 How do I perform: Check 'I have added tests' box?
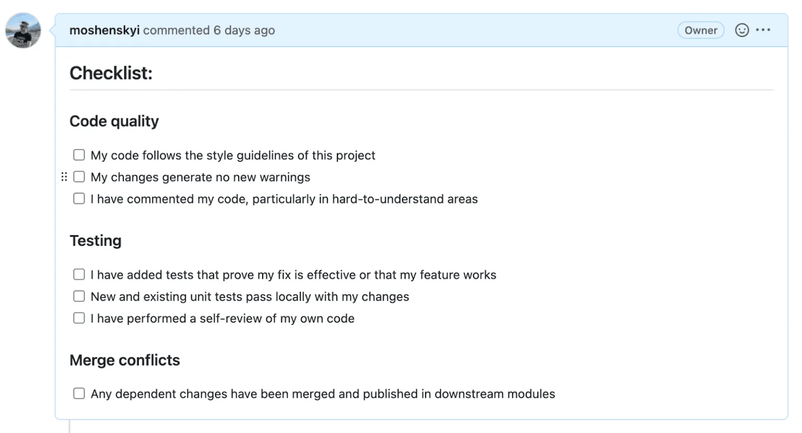(x=79, y=274)
